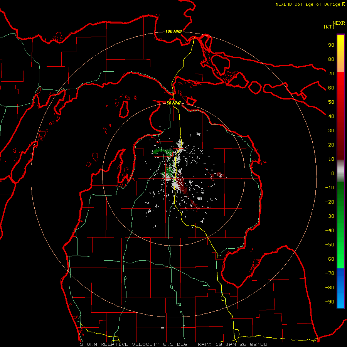Viewport: 347px width, 347px height.
Task: Click the 100 NMI range ring label
Action: [x=173, y=31]
